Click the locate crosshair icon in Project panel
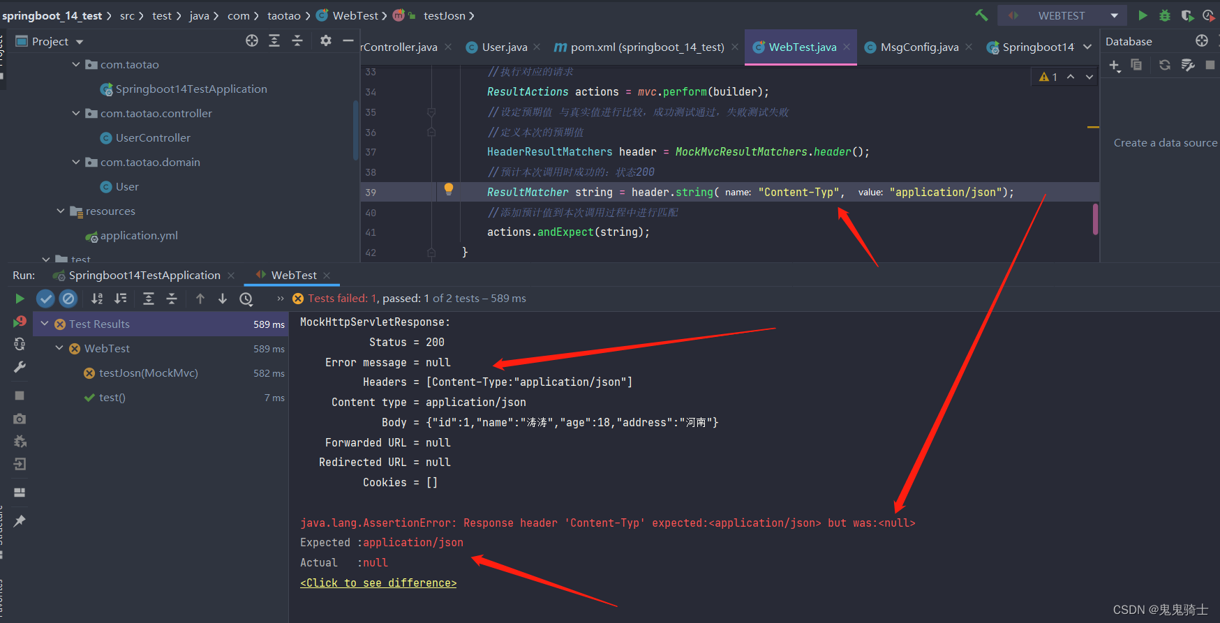Viewport: 1220px width, 623px height. 252,41
